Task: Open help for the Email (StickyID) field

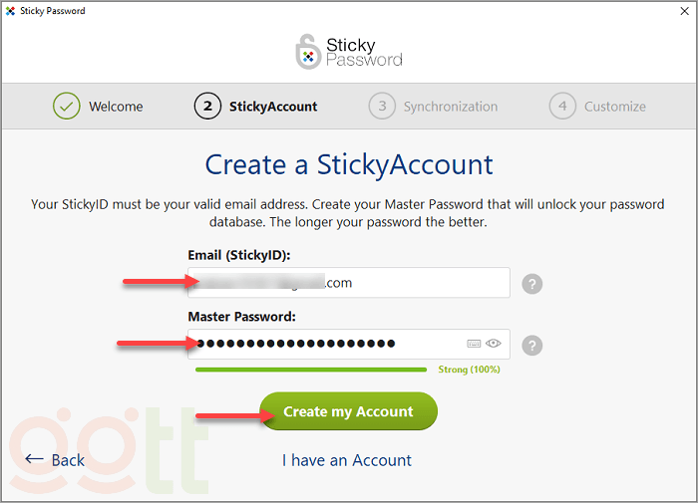Action: 533,284
